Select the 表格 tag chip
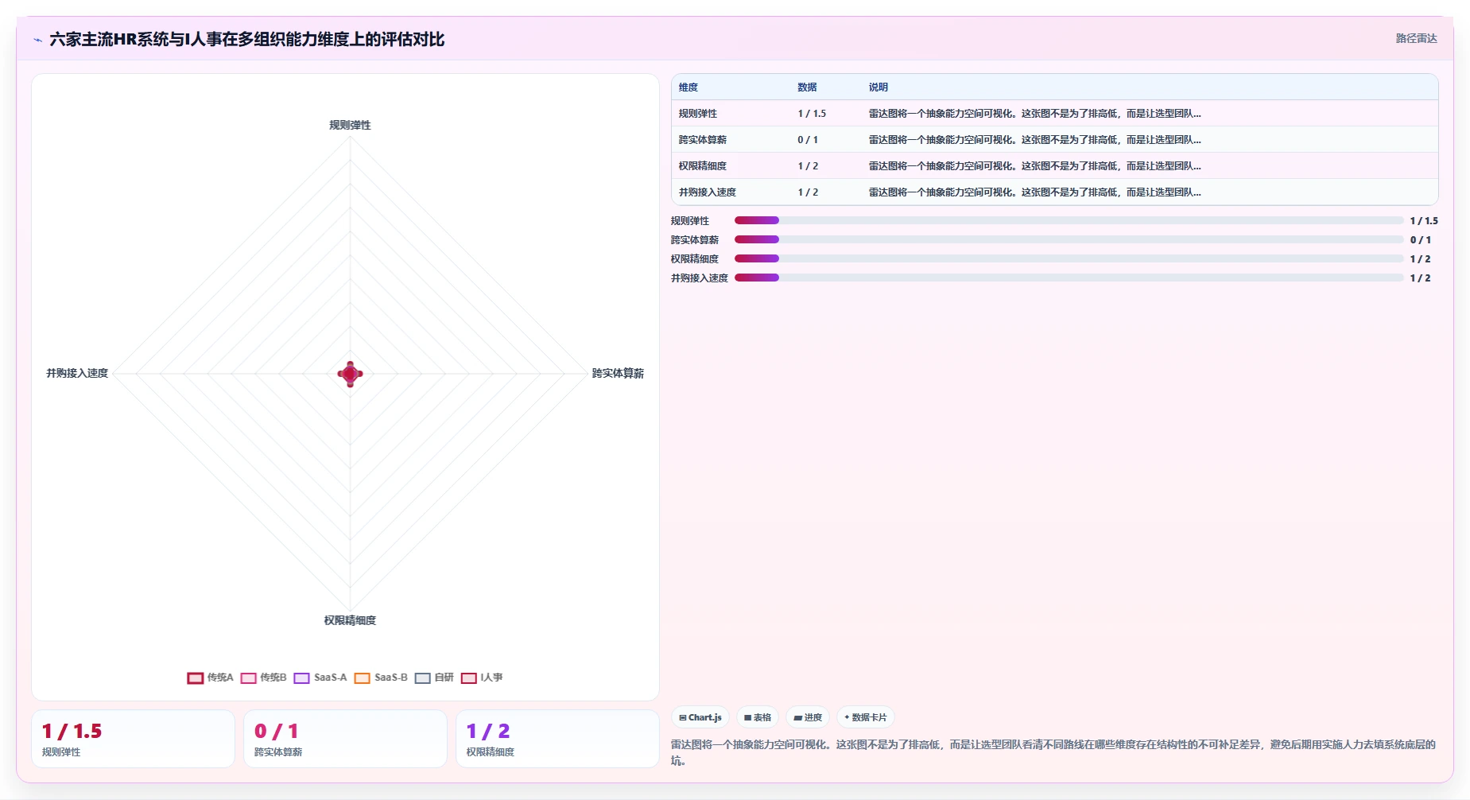Viewport: 1470px width, 800px height. [x=758, y=717]
